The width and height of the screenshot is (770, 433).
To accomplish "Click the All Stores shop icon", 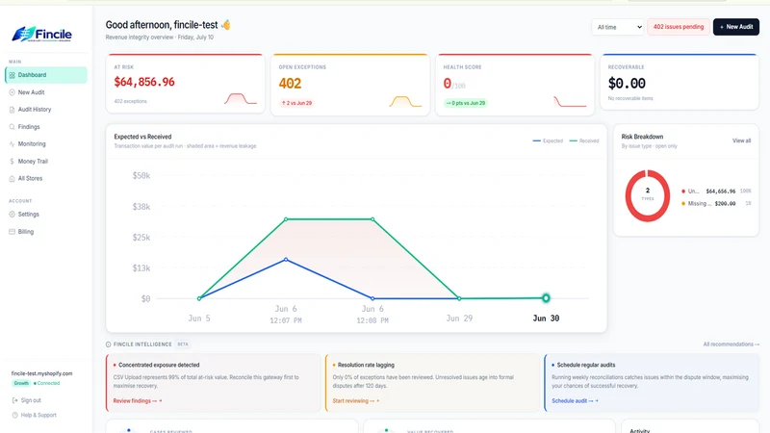I will click(12, 178).
